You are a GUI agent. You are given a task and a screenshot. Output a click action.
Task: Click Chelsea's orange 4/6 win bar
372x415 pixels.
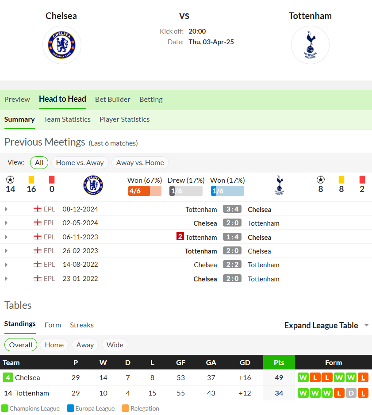coord(145,191)
